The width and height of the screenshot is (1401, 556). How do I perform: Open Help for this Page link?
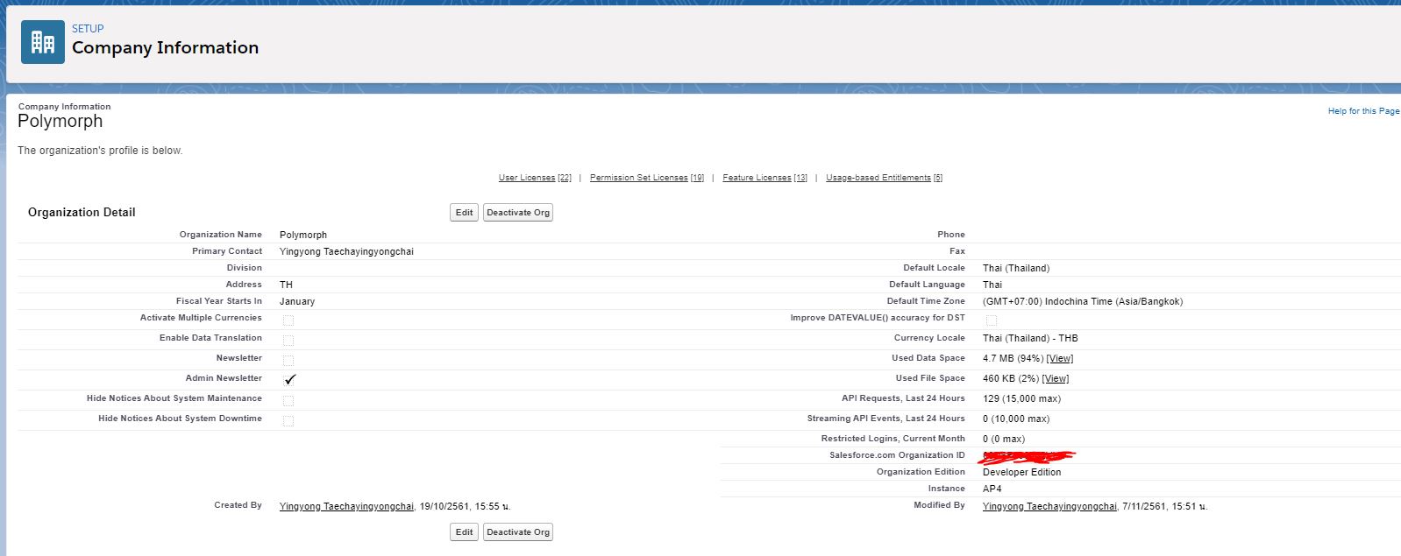[1363, 111]
